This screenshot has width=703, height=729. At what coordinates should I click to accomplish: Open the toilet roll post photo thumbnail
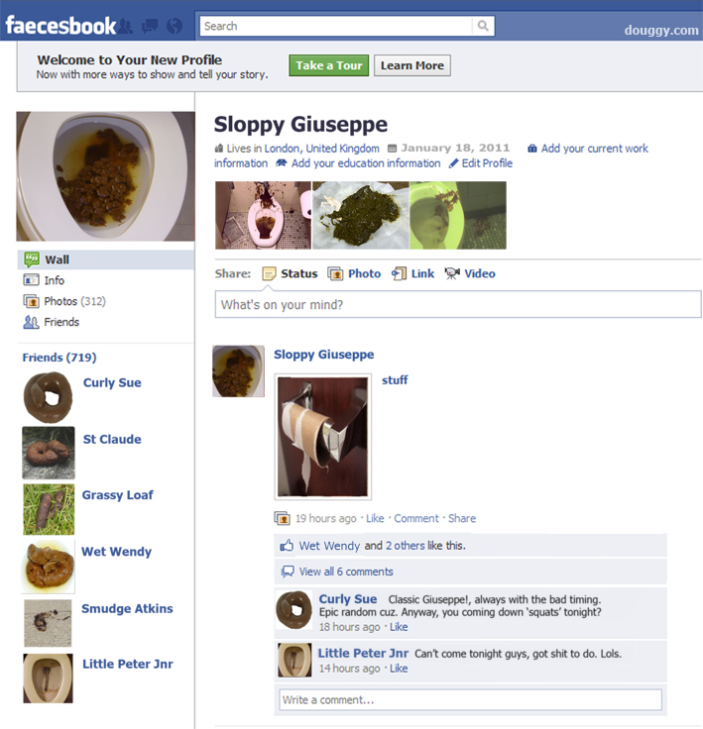322,437
